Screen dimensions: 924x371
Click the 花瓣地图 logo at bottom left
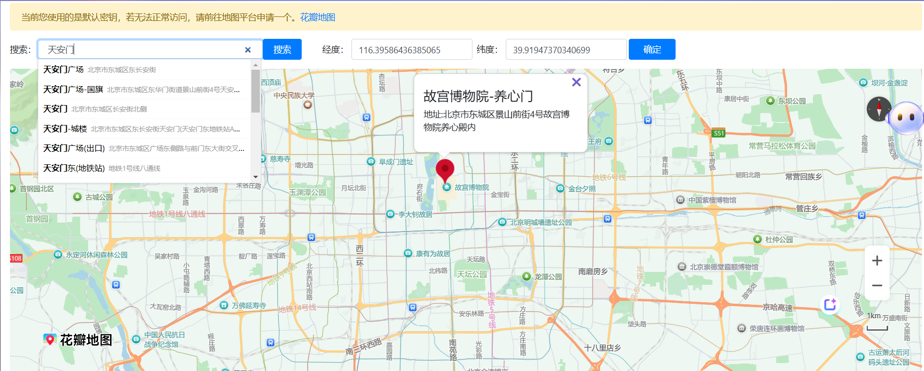pos(78,340)
